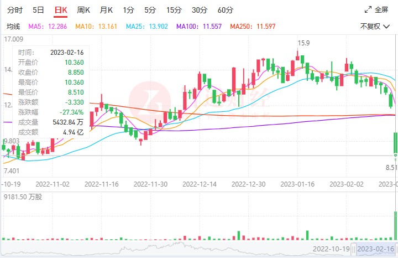This screenshot has width=398, height=258.
Task: Open the 不复权 adjustment dropdown
Action: pyautogui.click(x=375, y=26)
